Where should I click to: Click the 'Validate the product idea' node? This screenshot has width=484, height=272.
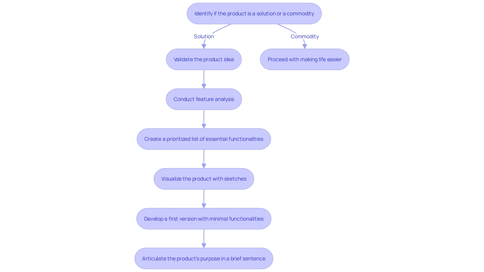pos(205,59)
